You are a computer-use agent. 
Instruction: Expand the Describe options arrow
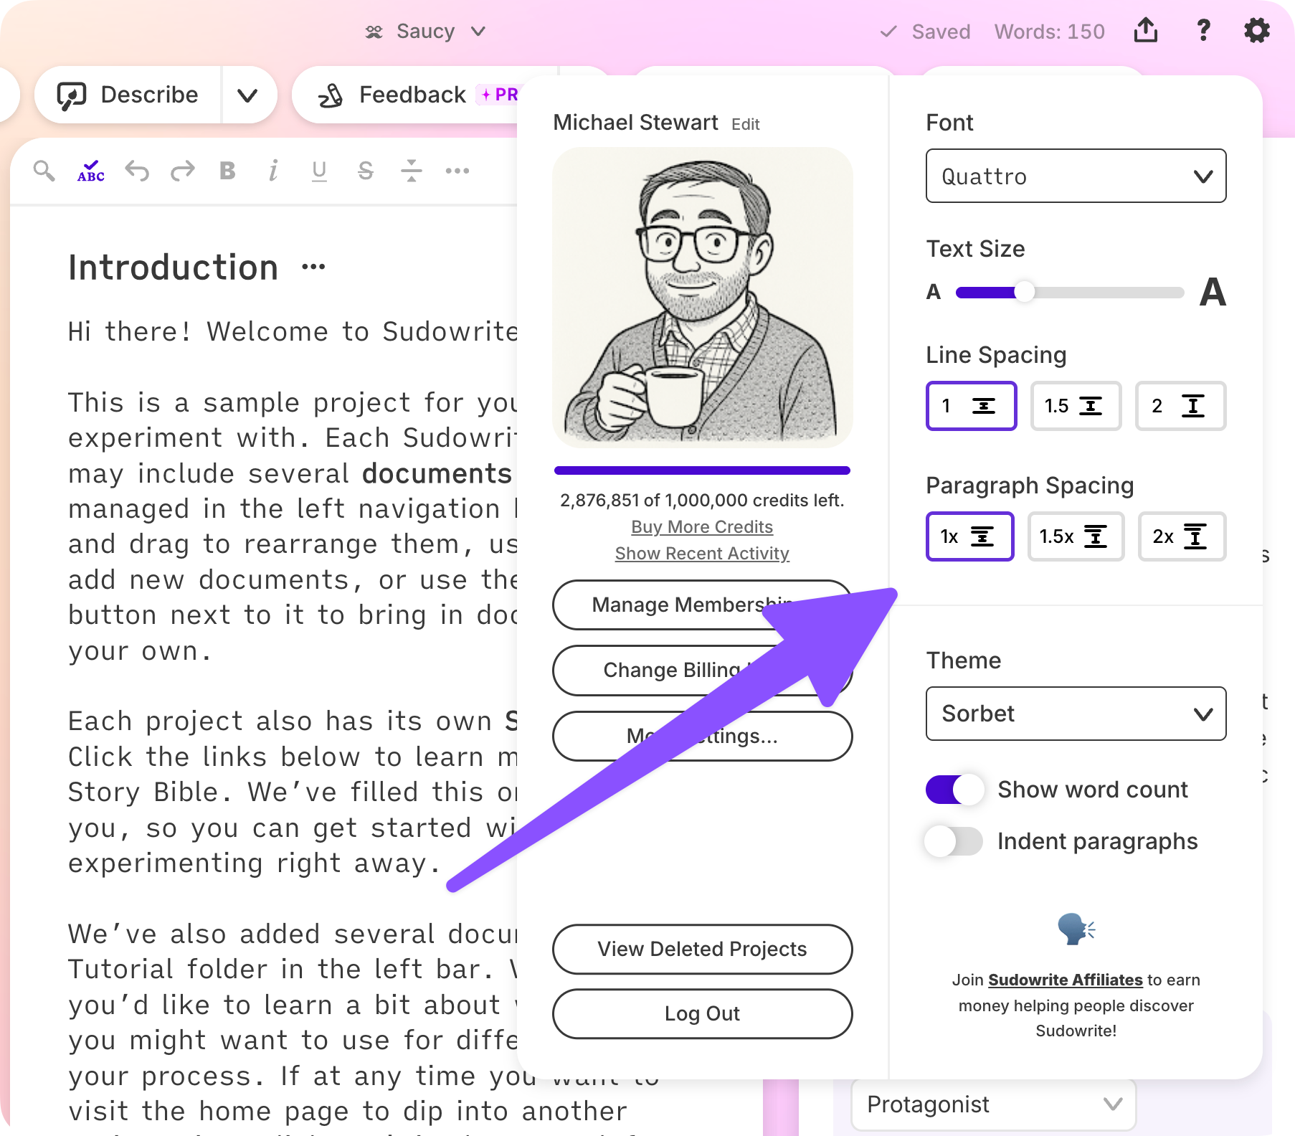click(x=248, y=95)
